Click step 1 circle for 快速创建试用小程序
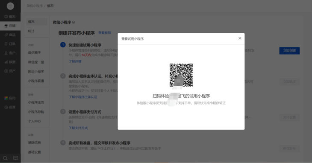The width and height of the screenshot is (312, 163). pyautogui.click(x=63, y=45)
